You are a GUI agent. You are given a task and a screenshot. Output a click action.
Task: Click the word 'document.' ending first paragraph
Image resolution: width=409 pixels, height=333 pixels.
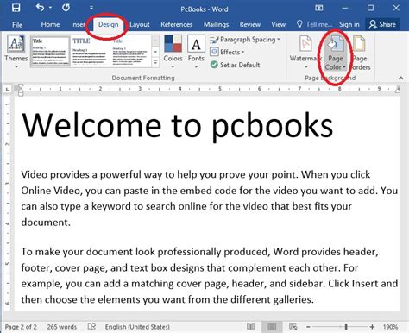46,222
